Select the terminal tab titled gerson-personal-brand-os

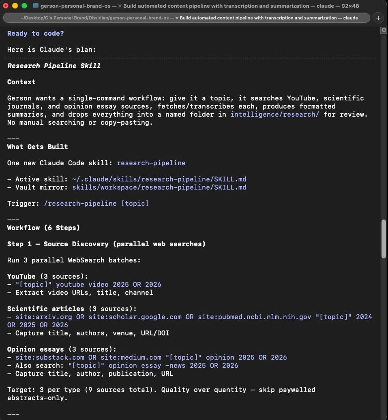coord(186,18)
